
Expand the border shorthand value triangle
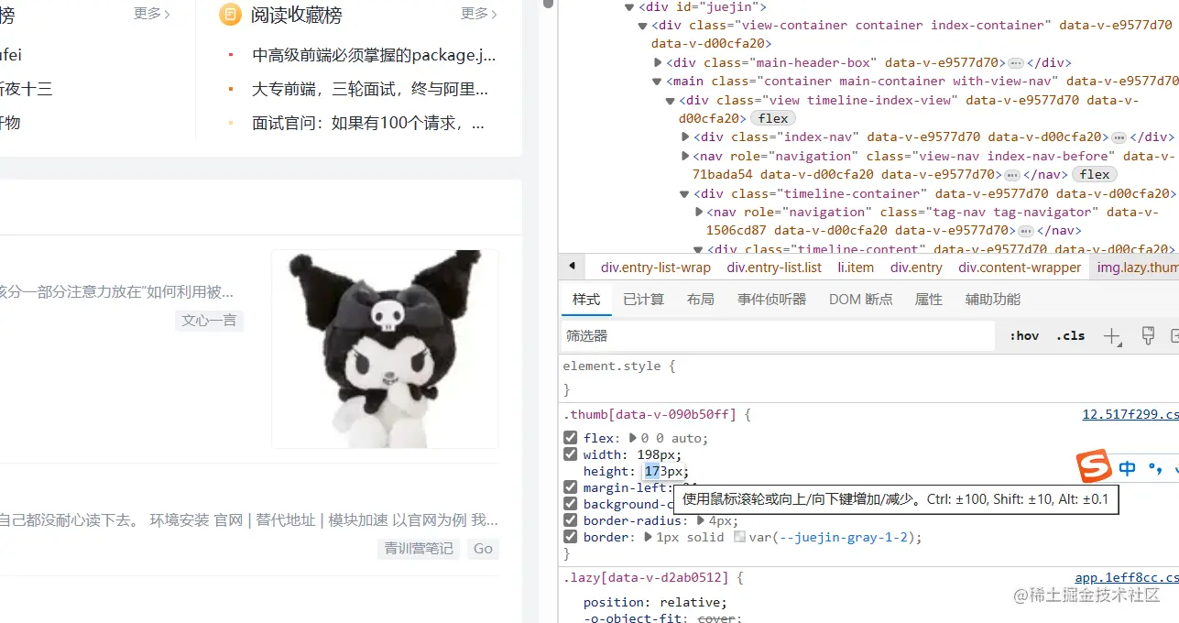[x=647, y=537]
